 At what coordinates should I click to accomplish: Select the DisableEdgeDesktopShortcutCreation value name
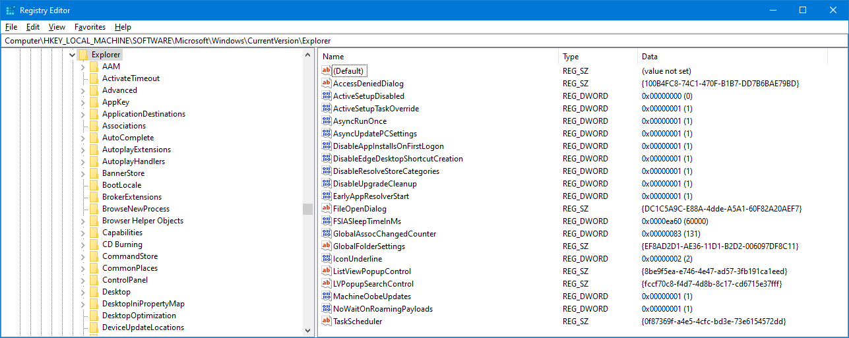[398, 159]
